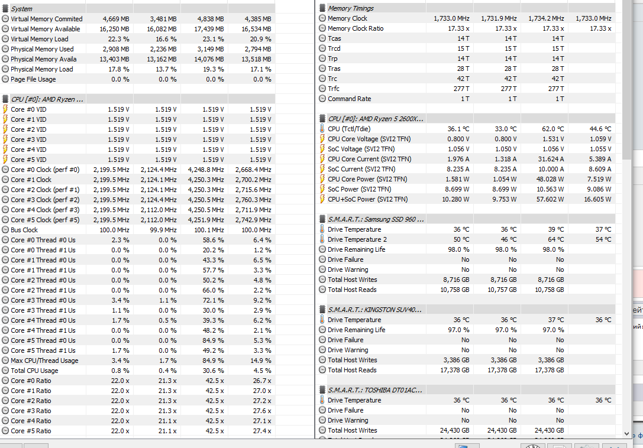The image size is (643, 448).
Task: Click the lightning icon of SoC Voltage (SVI2 TFN)
Action: [322, 149]
